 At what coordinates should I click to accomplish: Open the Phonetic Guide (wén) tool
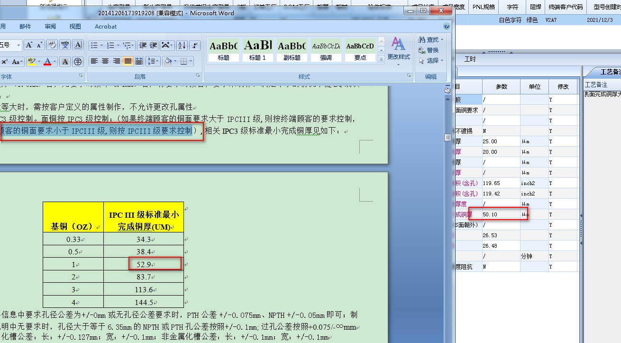(x=65, y=45)
